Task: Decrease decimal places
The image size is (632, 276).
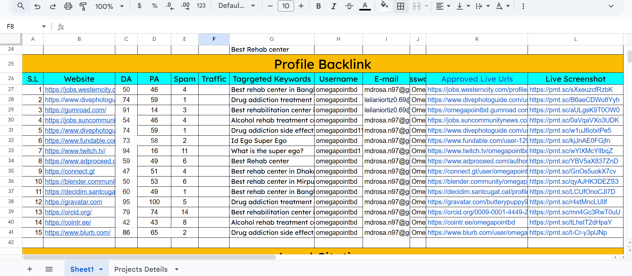Action: (x=170, y=6)
